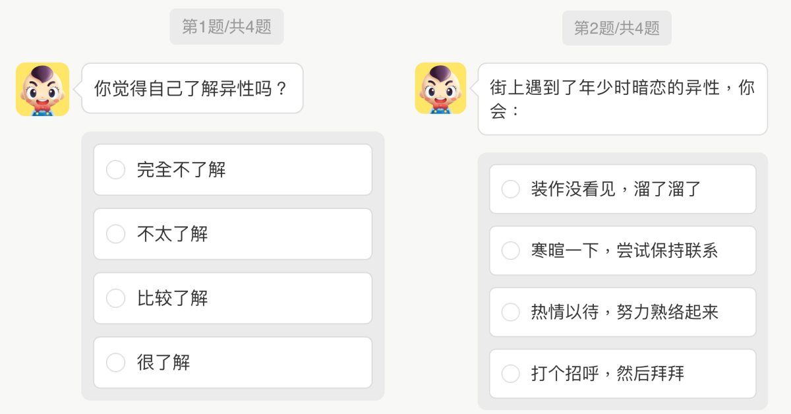Tap the 很了解 answer text

(x=163, y=363)
